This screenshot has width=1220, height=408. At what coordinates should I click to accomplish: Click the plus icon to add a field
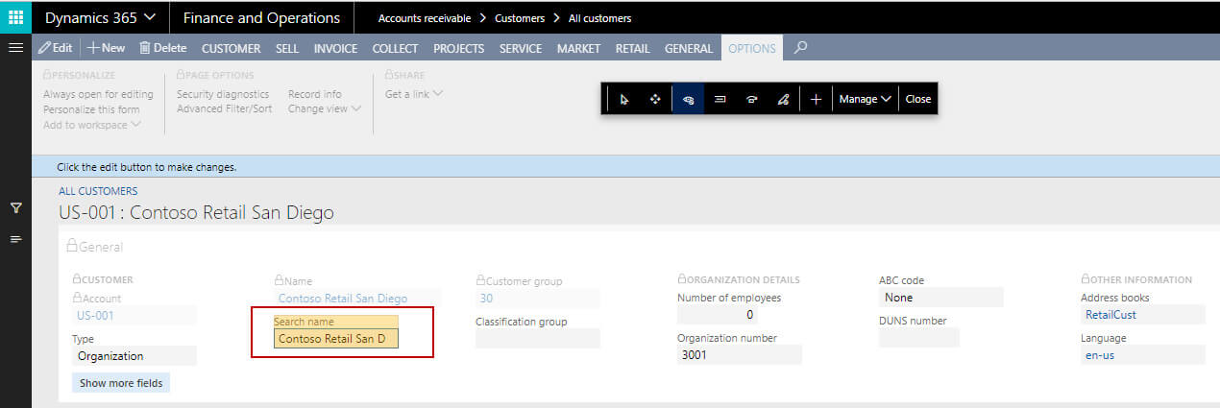click(x=816, y=99)
